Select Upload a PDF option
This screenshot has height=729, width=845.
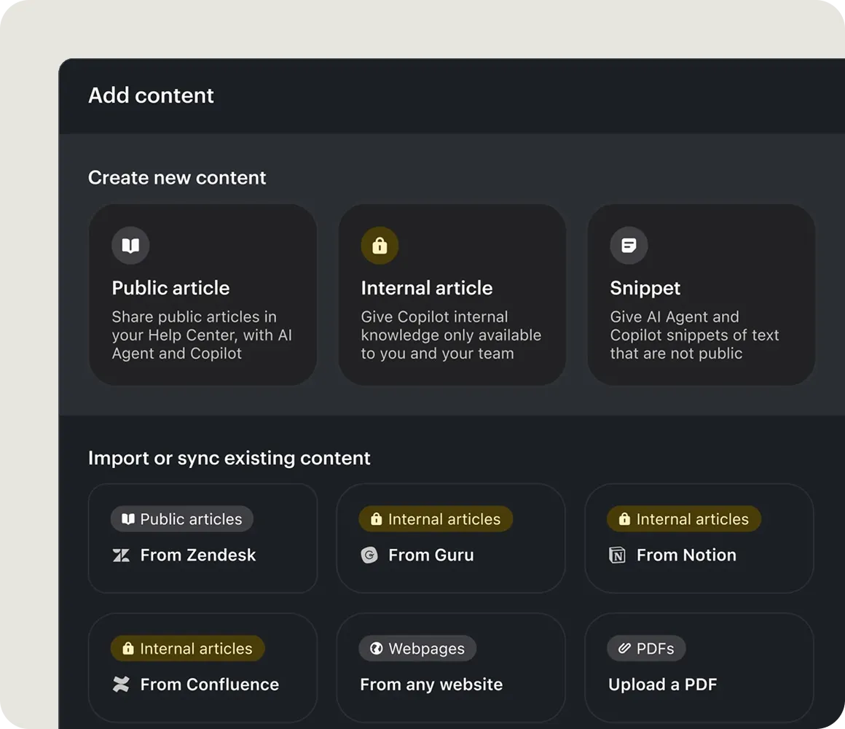(699, 668)
